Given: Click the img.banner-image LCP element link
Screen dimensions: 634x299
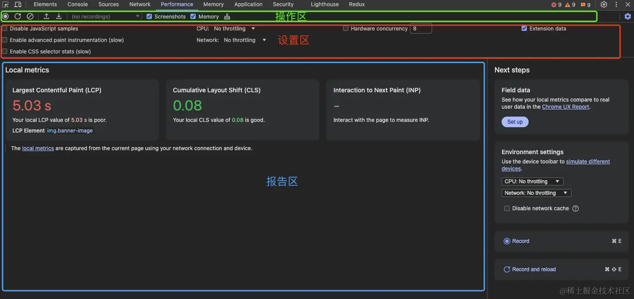Looking at the screenshot, I should 70,131.
